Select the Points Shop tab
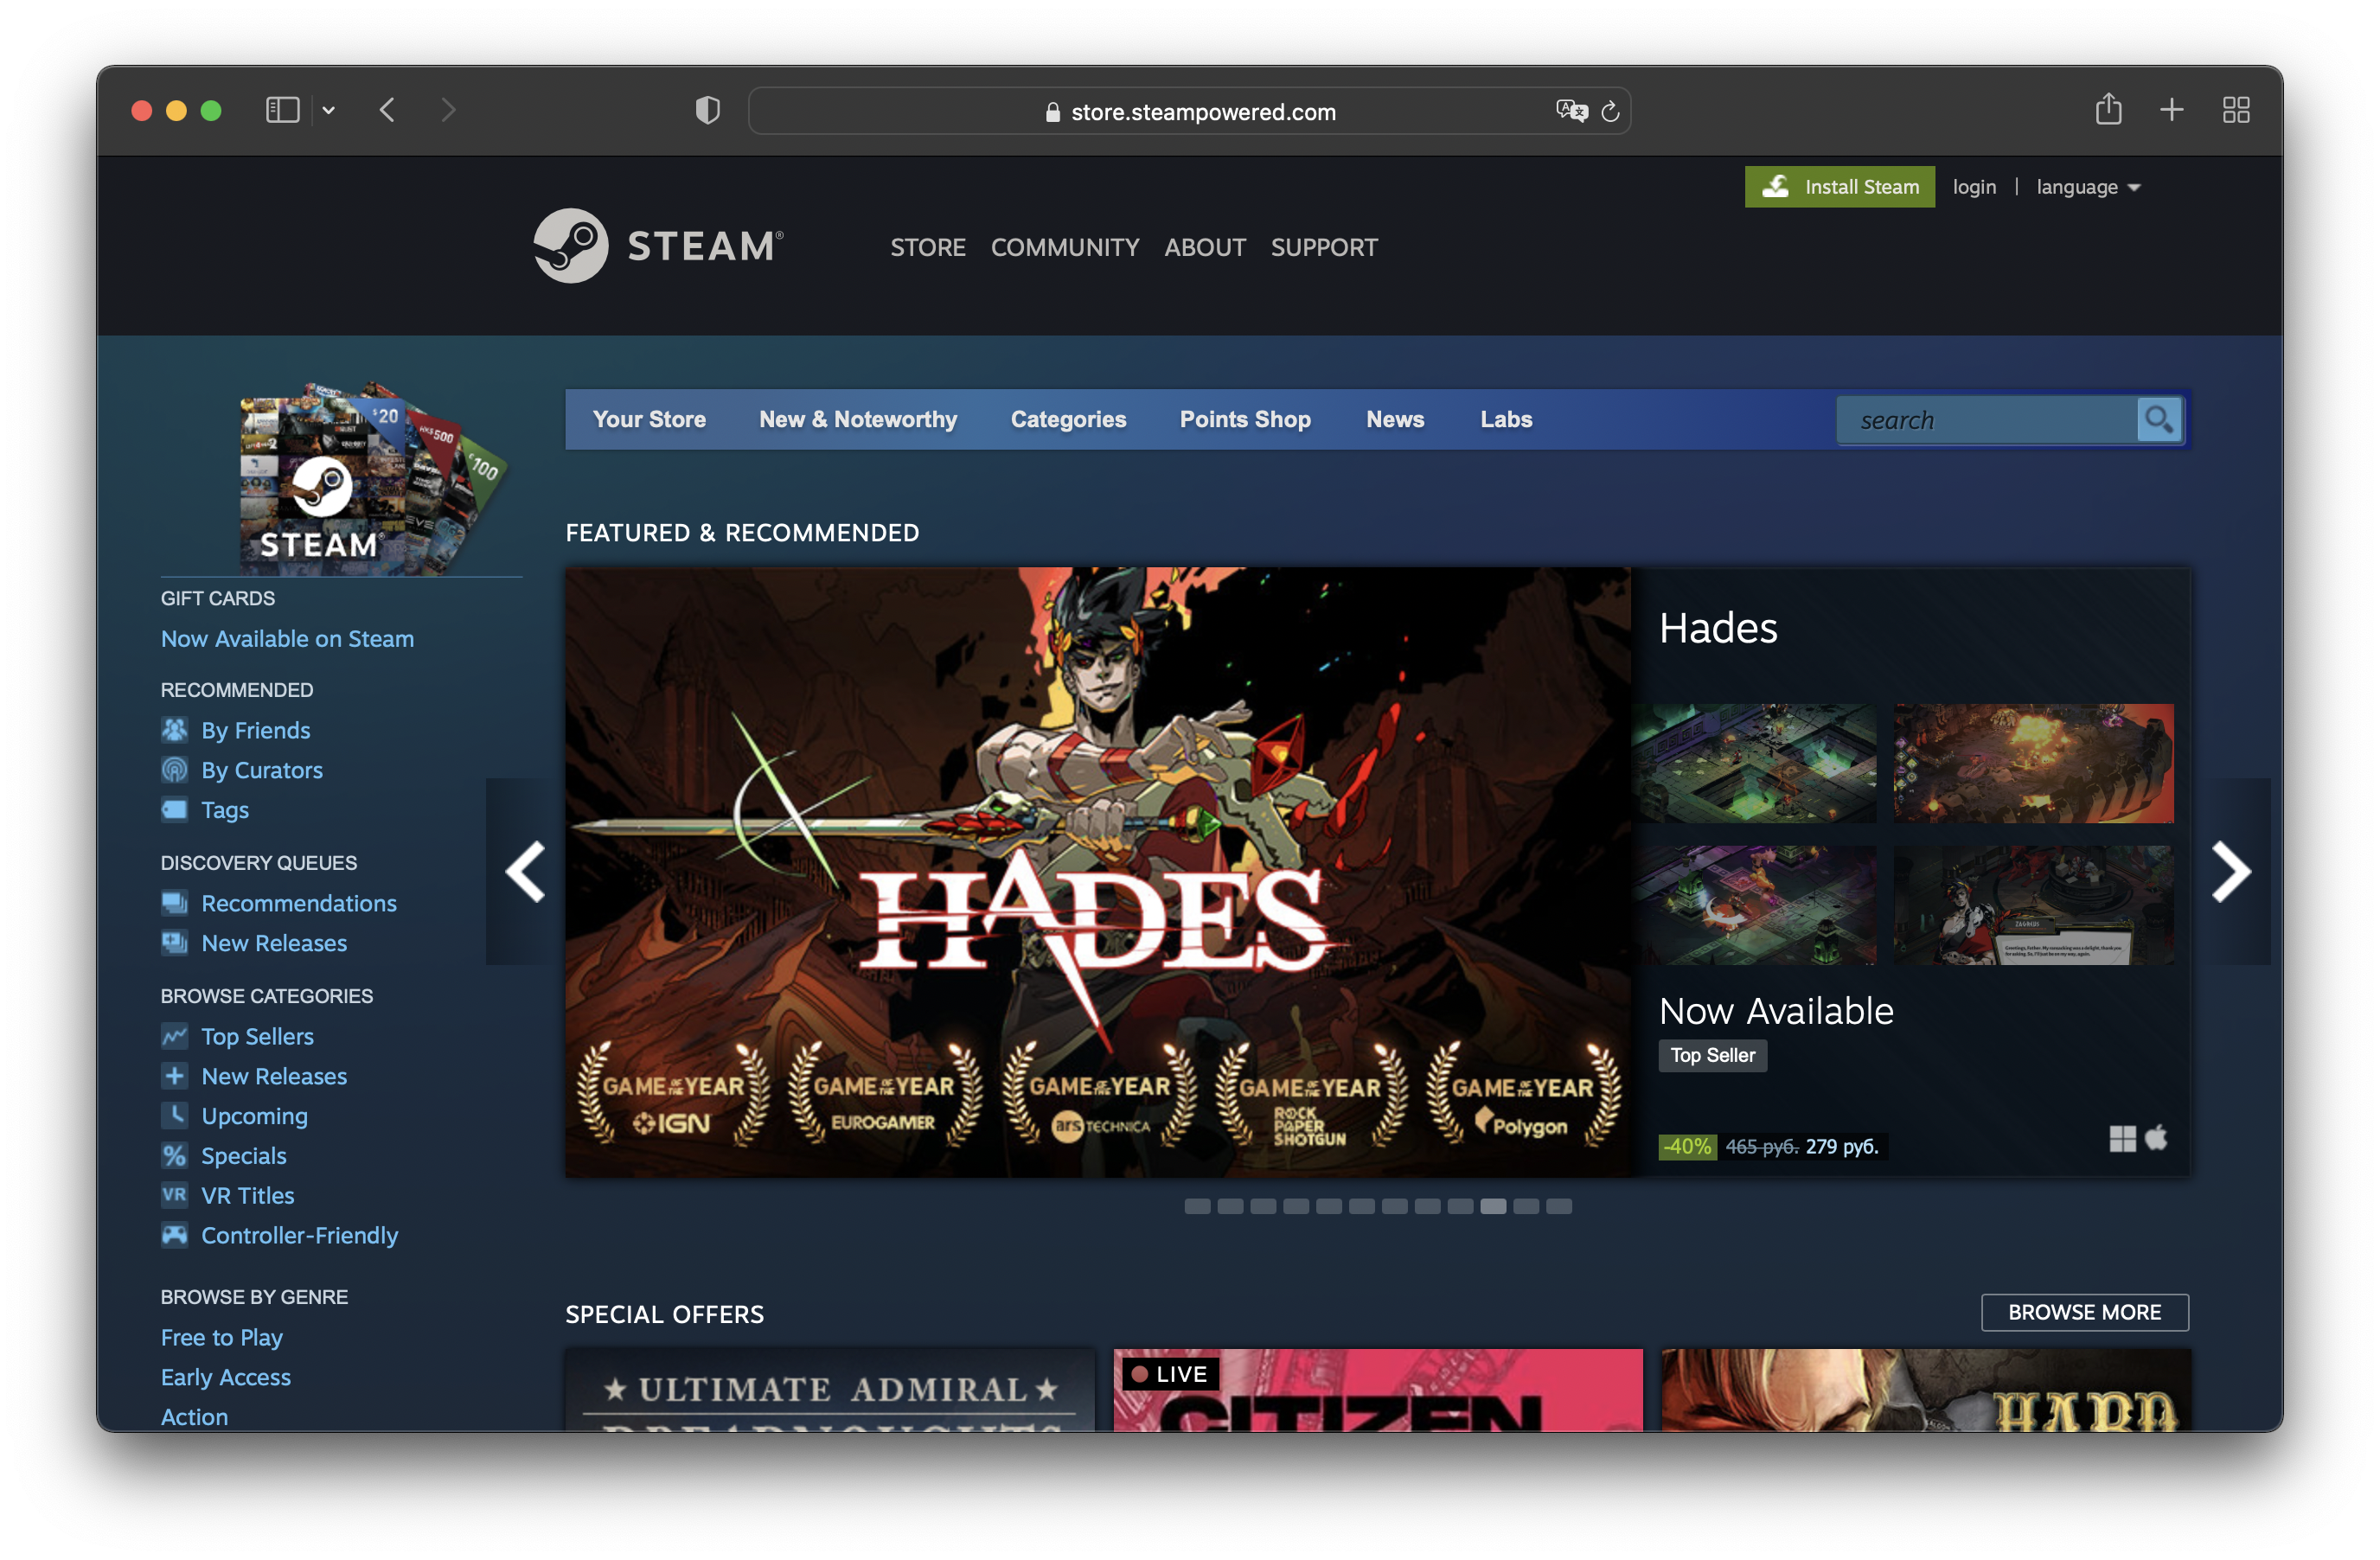 click(x=1246, y=418)
